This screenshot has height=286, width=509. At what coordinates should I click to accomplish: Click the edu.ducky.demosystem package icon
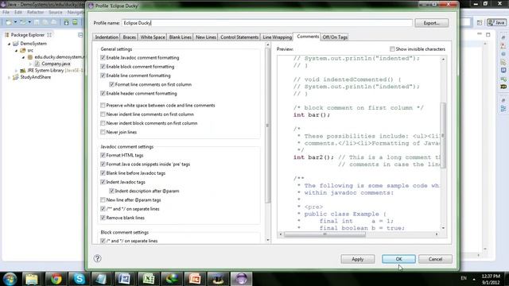point(30,57)
